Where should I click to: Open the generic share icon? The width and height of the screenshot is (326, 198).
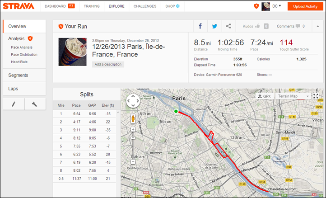228,26
